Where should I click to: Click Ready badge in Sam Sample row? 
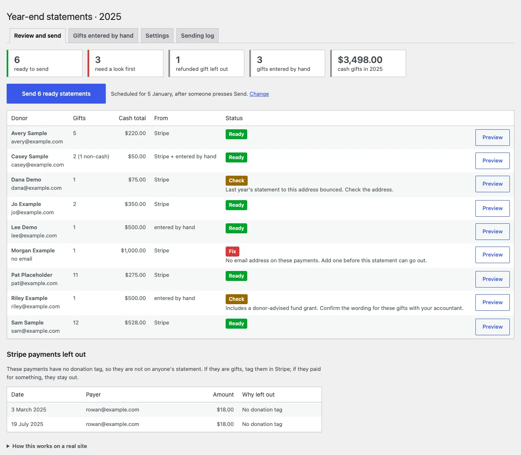click(x=236, y=324)
